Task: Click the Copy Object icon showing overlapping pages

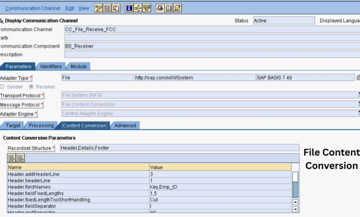Action: (116, 8)
